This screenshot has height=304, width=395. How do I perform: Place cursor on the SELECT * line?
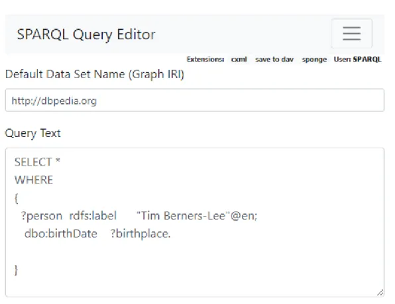point(37,162)
